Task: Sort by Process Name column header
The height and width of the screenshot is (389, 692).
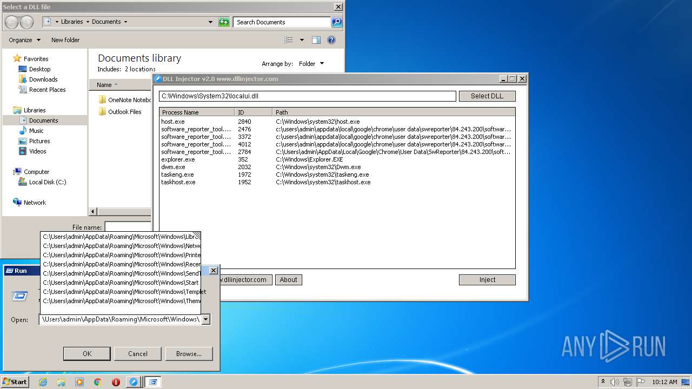Action: point(197,112)
